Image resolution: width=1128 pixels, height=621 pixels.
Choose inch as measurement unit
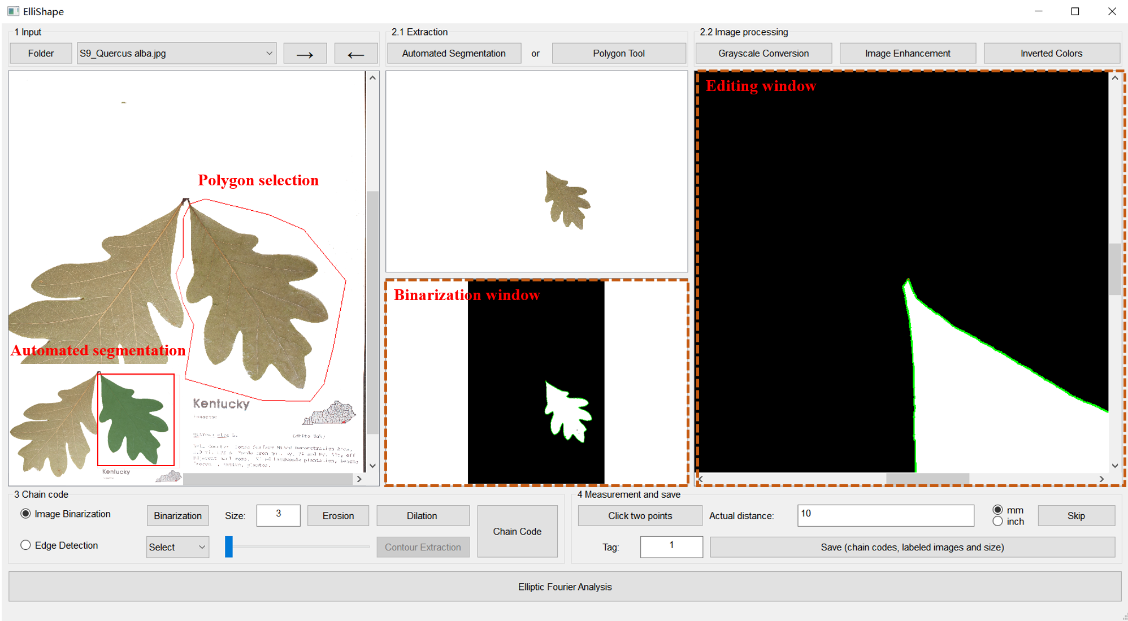(997, 522)
